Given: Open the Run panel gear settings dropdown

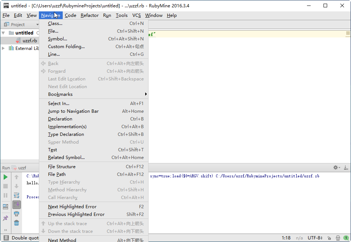Looking at the screenshot, I should 336,167.
